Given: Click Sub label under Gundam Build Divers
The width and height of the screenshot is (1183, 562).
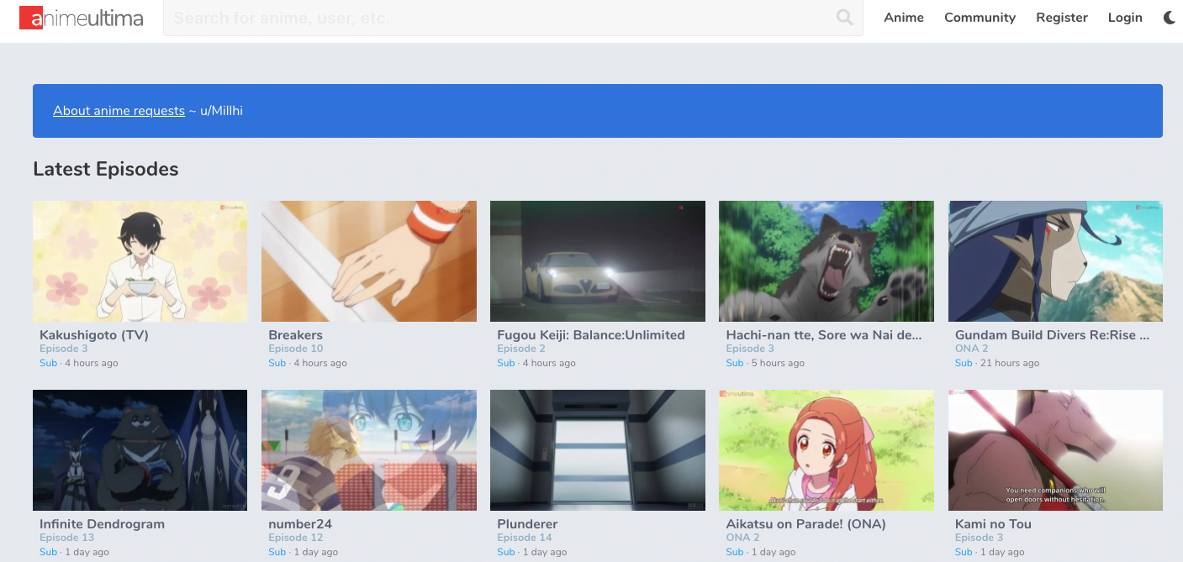Looking at the screenshot, I should point(964,363).
